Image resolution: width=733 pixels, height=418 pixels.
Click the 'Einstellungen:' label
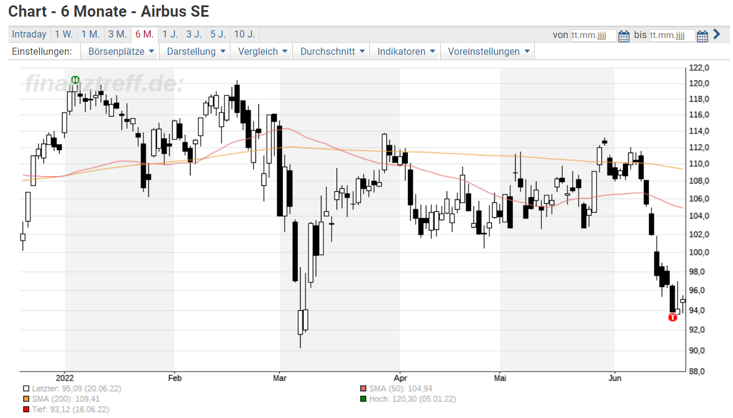tap(42, 52)
